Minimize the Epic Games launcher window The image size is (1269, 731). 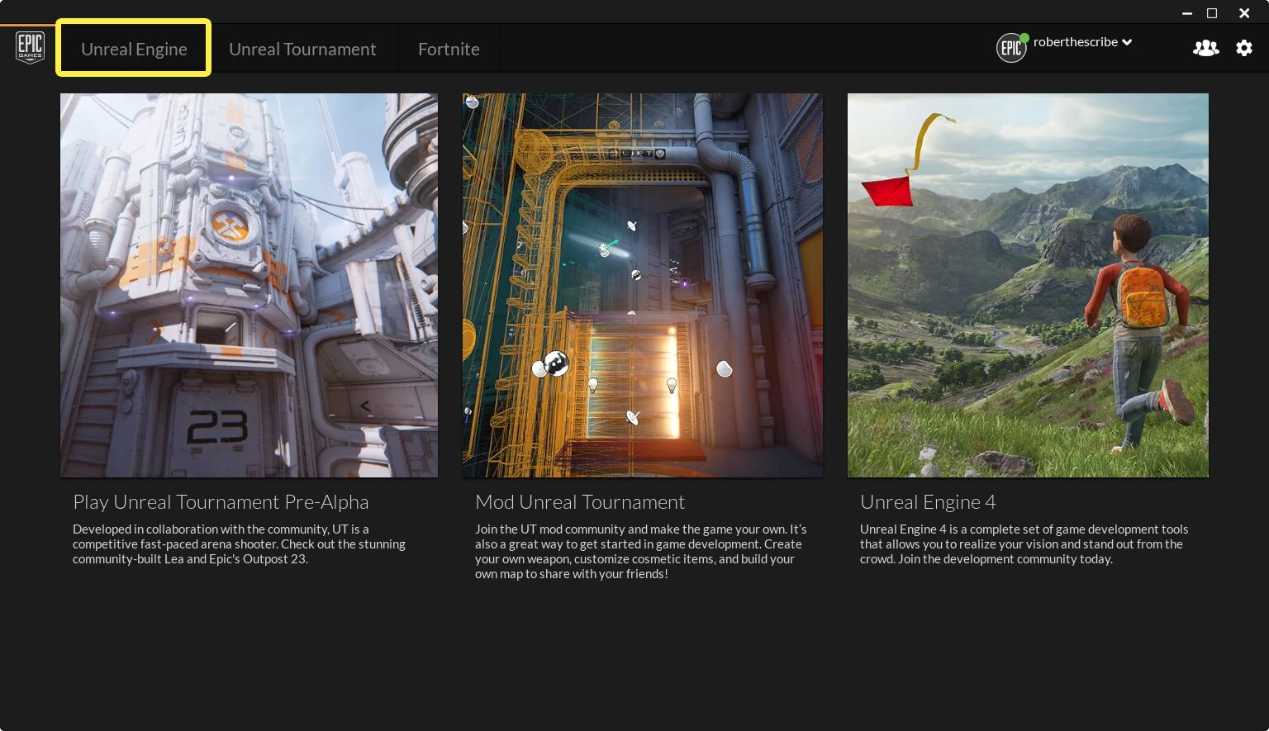point(1187,13)
